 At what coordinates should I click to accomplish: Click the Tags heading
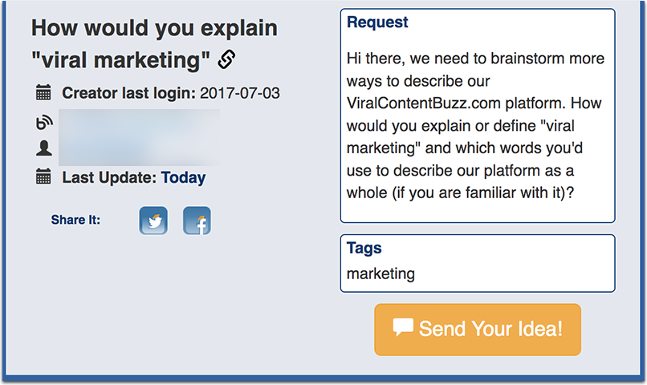tap(364, 248)
